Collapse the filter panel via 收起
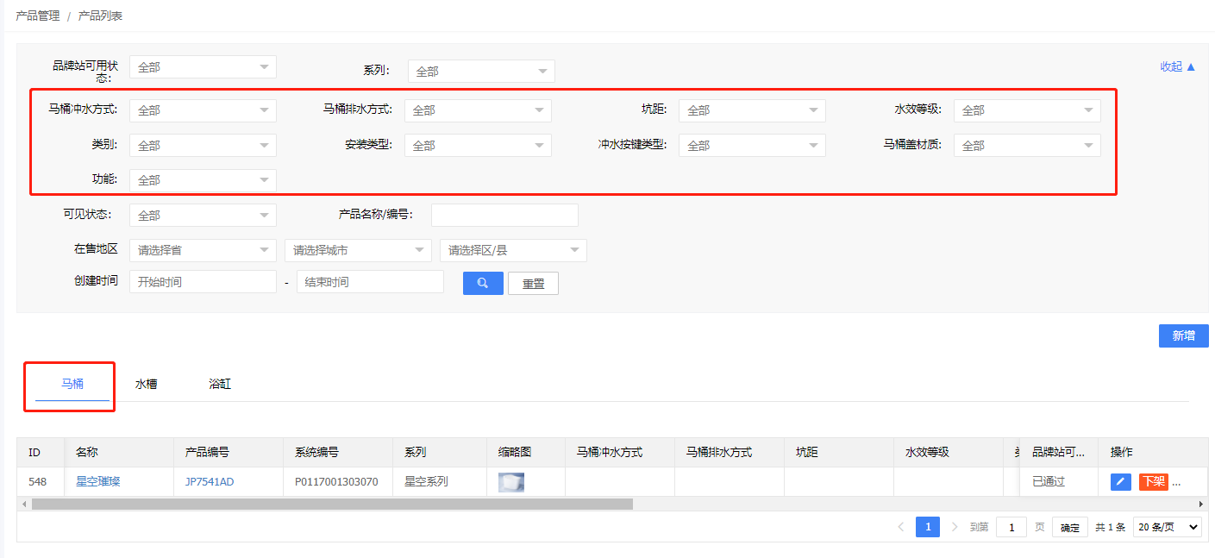The width and height of the screenshot is (1215, 558). click(x=1177, y=66)
